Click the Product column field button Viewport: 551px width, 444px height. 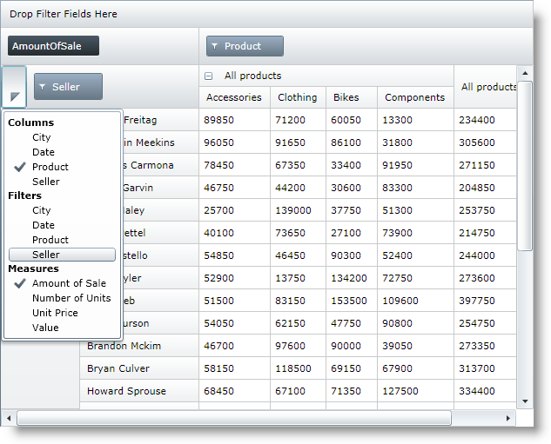tap(245, 46)
